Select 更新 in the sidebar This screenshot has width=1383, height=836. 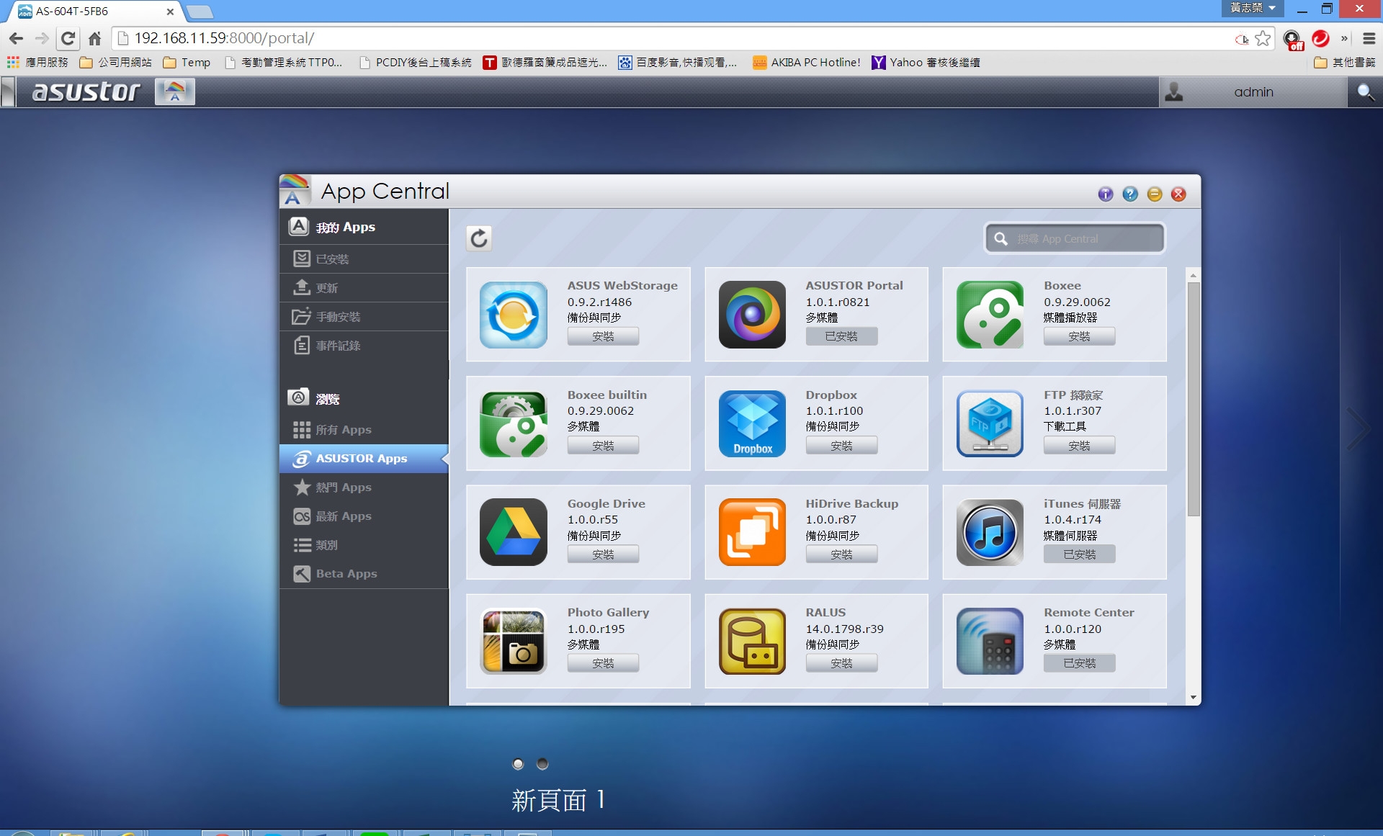point(364,288)
